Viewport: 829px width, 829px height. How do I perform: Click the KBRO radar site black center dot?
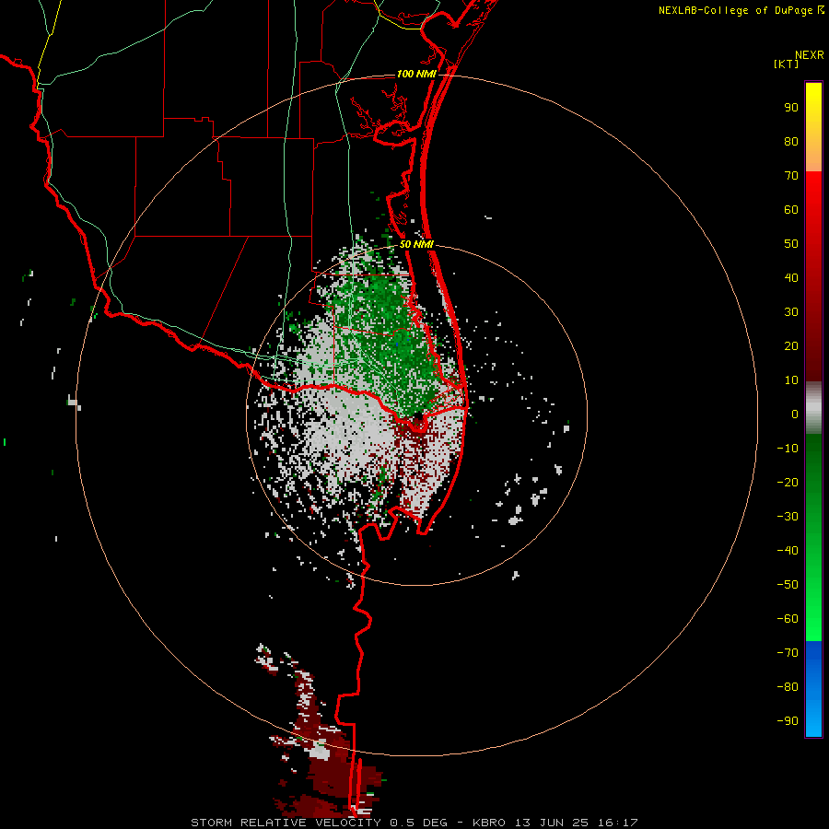click(417, 416)
